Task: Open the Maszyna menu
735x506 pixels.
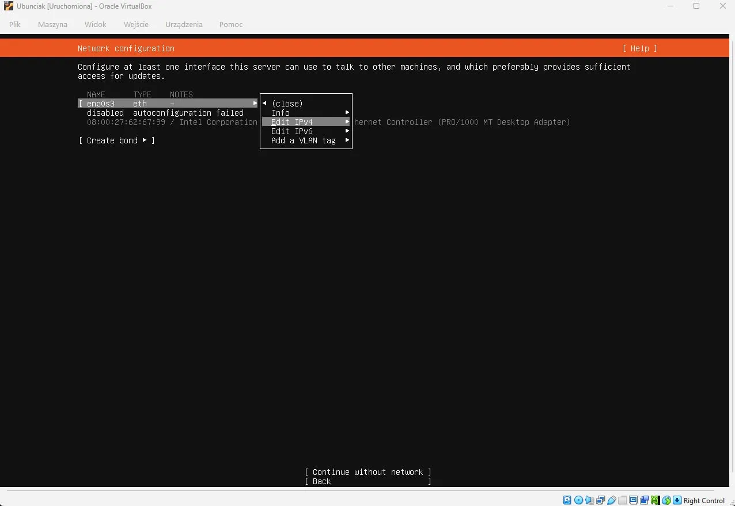Action: (x=52, y=24)
